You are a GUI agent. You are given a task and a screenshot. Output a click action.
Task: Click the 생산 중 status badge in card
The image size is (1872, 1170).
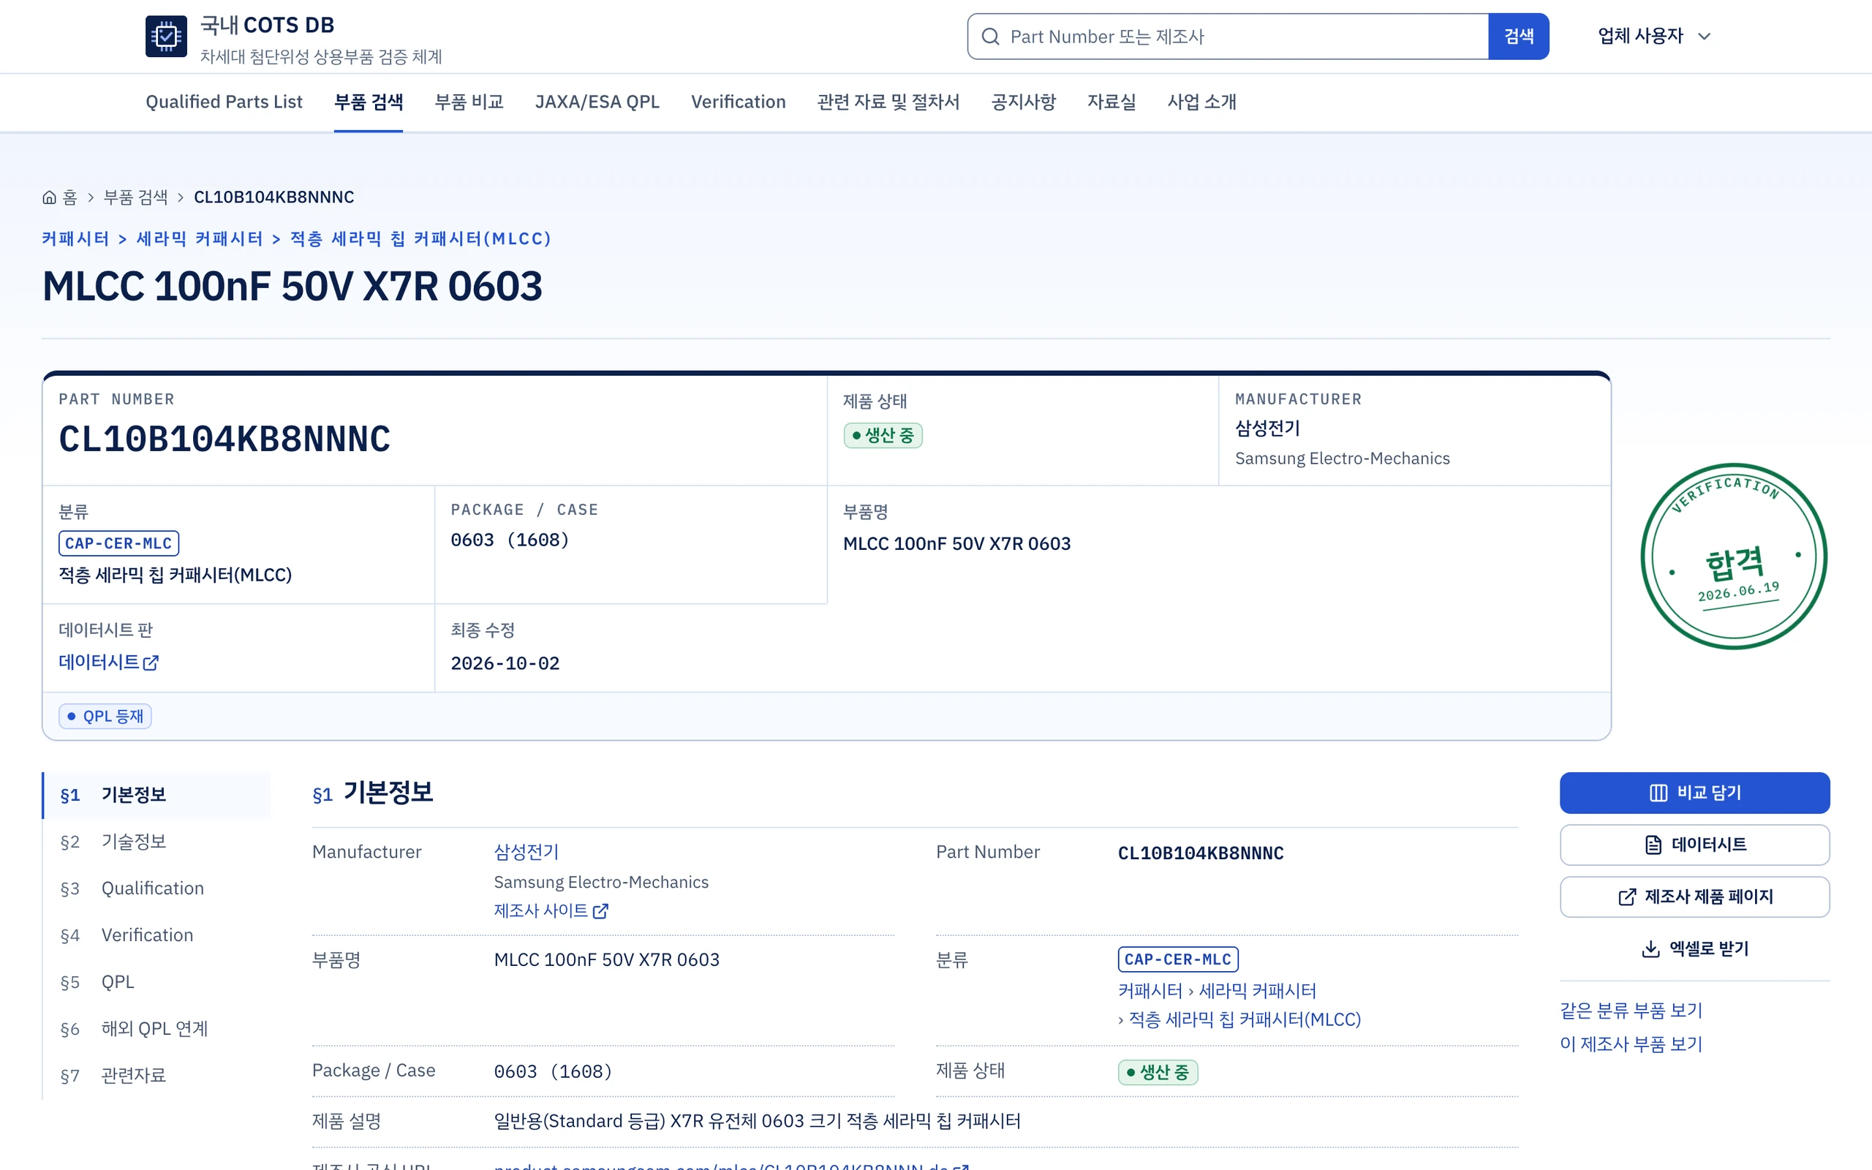883,436
